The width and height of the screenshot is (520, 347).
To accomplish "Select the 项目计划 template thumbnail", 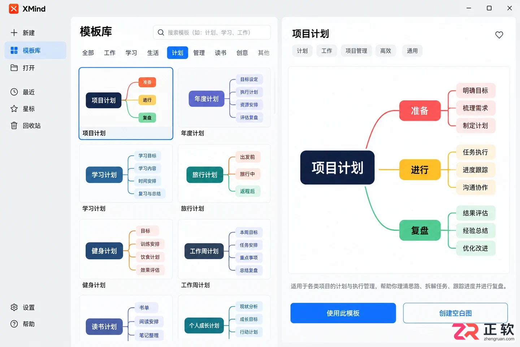I will pyautogui.click(x=126, y=103).
